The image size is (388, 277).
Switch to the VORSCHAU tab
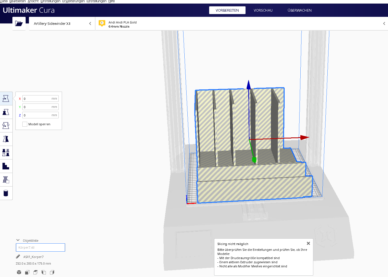tap(263, 10)
